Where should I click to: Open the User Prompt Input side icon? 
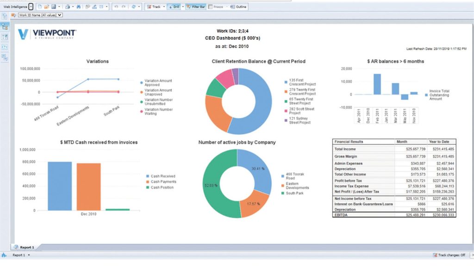5,47
